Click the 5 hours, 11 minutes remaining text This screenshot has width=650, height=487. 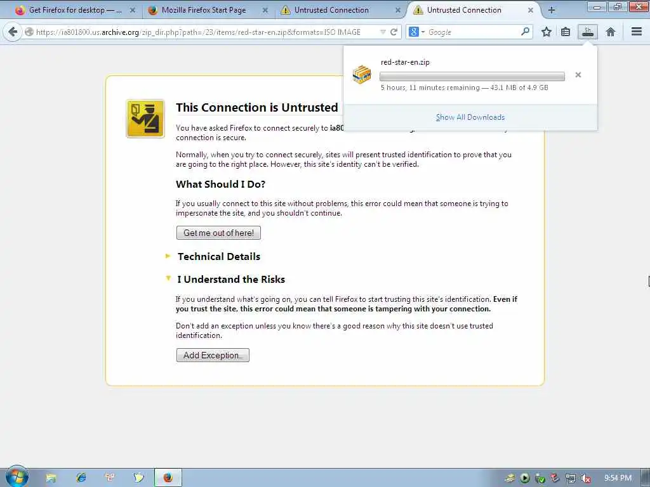click(430, 88)
